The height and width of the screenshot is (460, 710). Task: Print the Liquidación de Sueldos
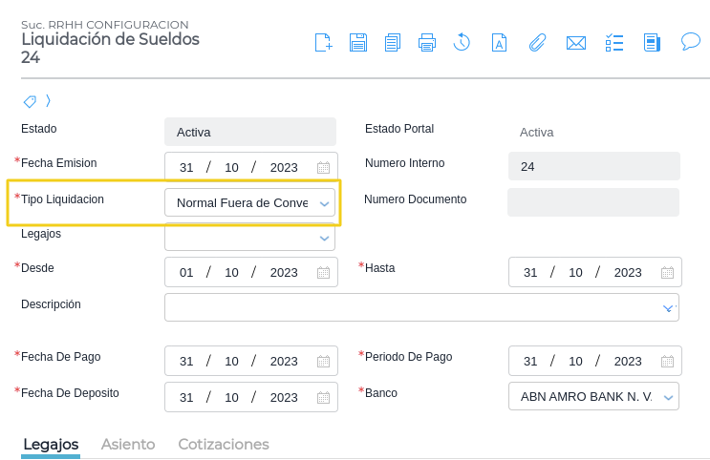click(427, 42)
